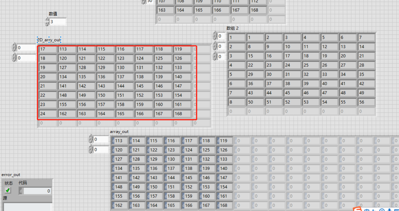Image resolution: width=399 pixels, height=211 pixels.
Task: Click cell 14 in 数组 2
Action: 366,47
